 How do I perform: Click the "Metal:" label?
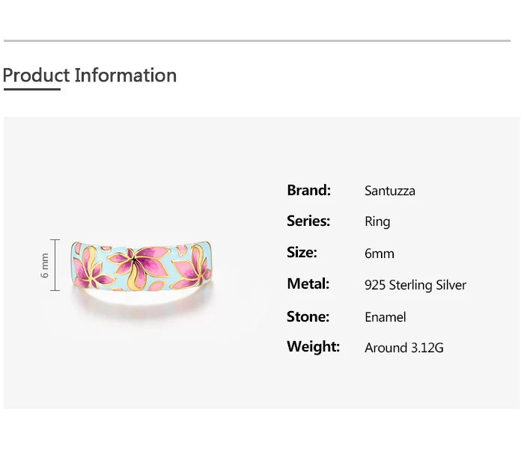click(x=308, y=284)
